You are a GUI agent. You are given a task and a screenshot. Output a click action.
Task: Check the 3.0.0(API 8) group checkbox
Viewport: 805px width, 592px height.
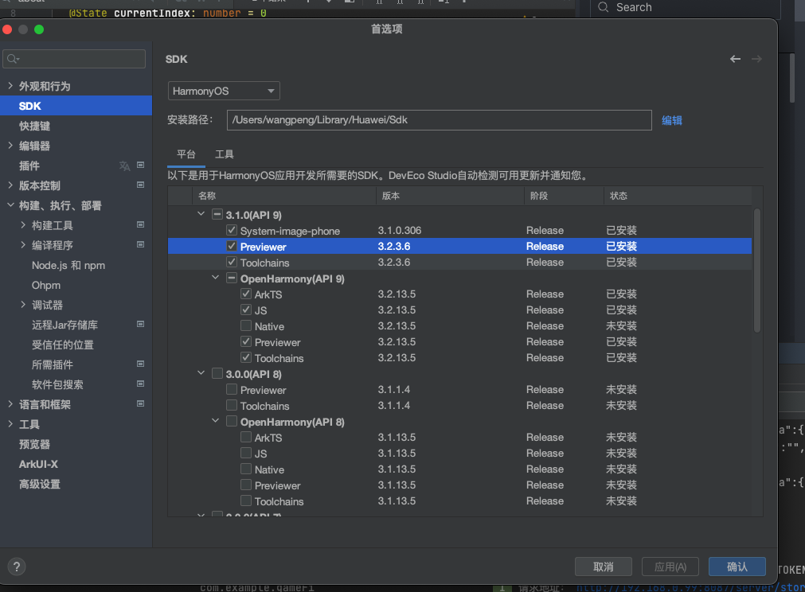pyautogui.click(x=217, y=373)
